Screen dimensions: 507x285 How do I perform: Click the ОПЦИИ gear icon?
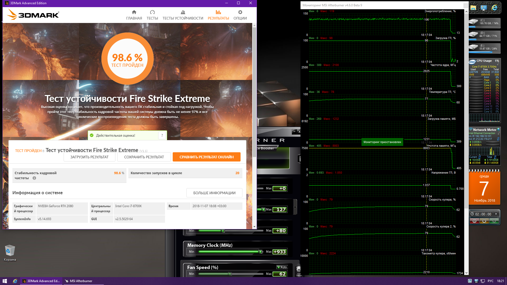point(240,12)
